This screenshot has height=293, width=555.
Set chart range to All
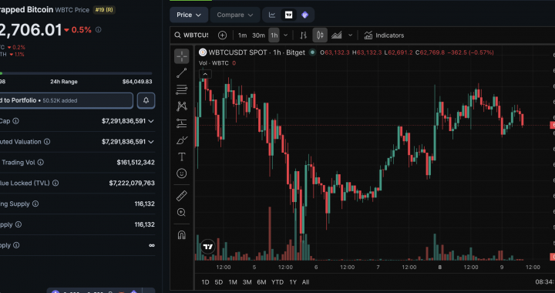click(305, 282)
